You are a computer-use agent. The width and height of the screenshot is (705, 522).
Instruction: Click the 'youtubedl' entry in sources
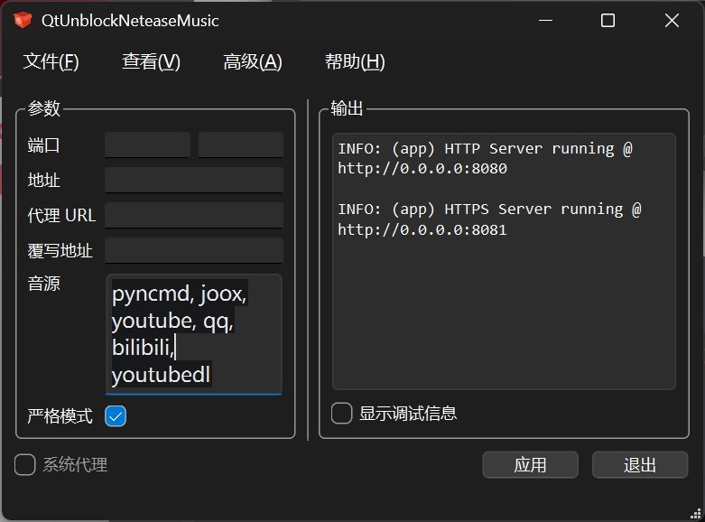[161, 375]
